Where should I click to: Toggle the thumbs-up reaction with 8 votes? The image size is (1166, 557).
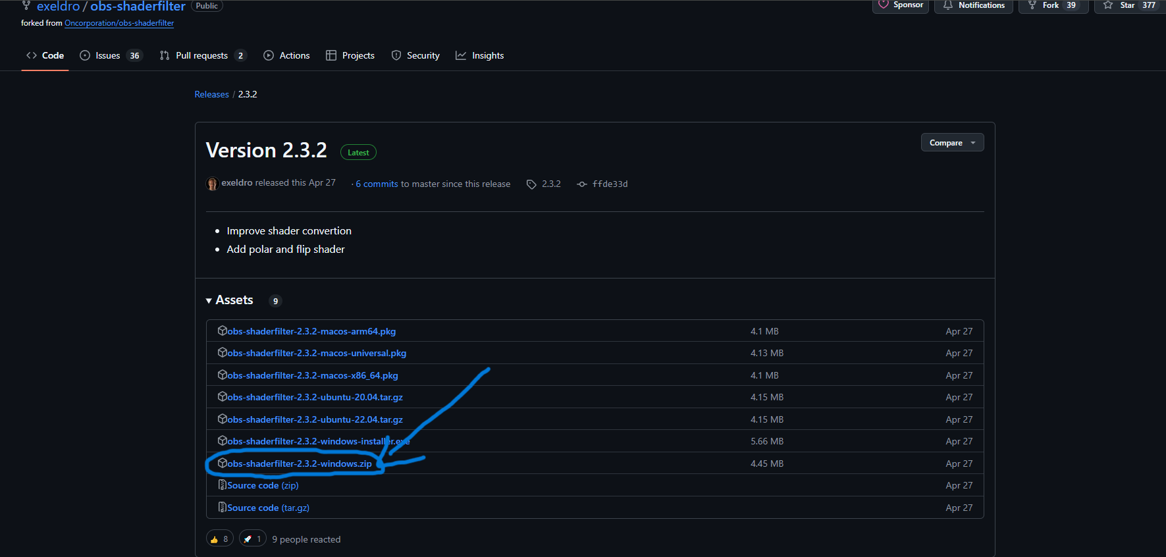click(x=220, y=539)
